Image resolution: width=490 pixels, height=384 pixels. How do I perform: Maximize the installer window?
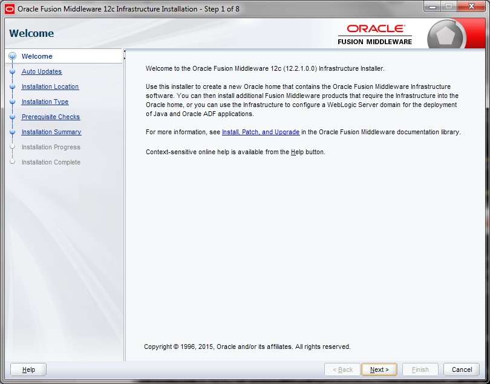(x=448, y=7)
